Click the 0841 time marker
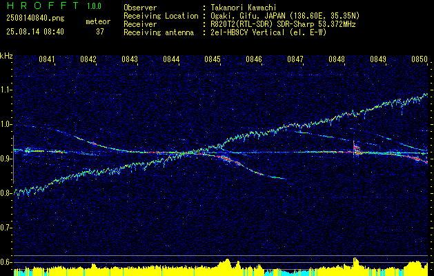This screenshot has width=434, height=276. (x=46, y=59)
